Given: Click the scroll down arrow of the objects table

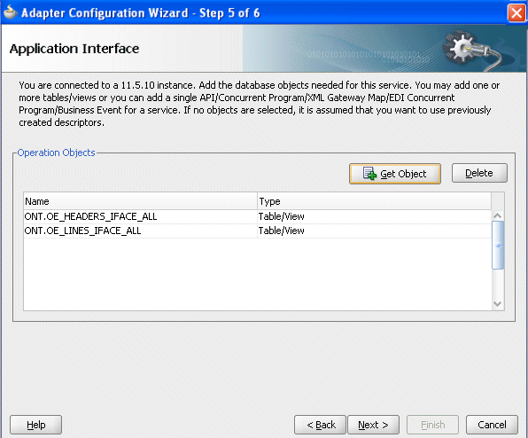Looking at the screenshot, I should [497, 304].
